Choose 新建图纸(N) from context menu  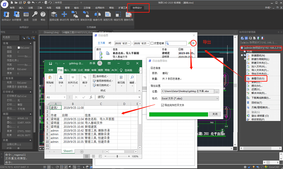(258, 55)
